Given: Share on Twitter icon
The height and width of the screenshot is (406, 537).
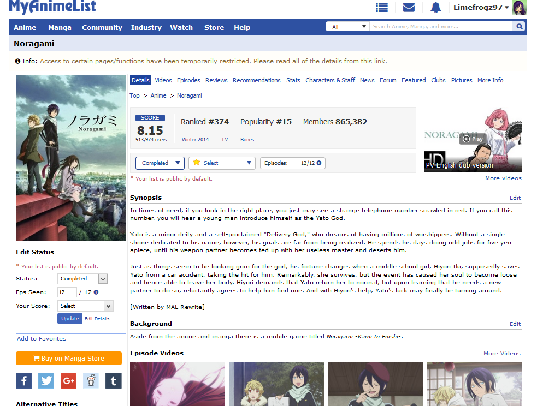Looking at the screenshot, I should (x=46, y=381).
